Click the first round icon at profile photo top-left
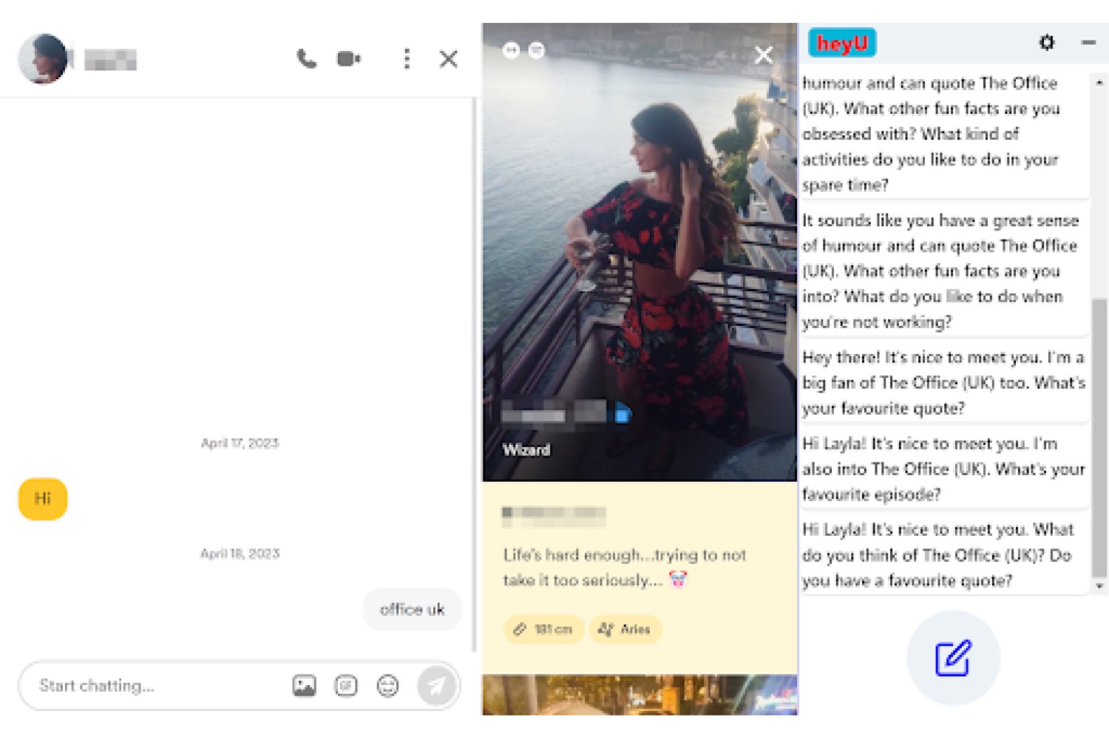 coord(511,50)
